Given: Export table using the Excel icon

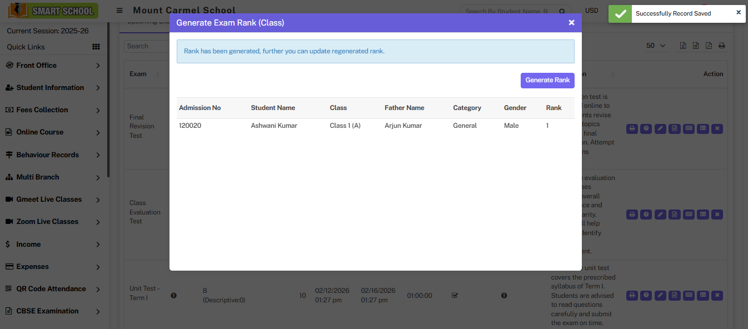Looking at the screenshot, I should [684, 46].
